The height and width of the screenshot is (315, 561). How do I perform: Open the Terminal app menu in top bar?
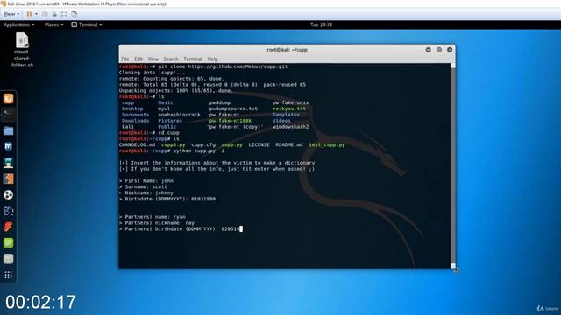click(x=87, y=24)
